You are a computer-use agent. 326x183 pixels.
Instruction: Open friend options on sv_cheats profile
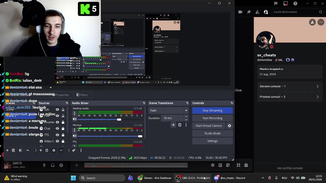coord(313,22)
